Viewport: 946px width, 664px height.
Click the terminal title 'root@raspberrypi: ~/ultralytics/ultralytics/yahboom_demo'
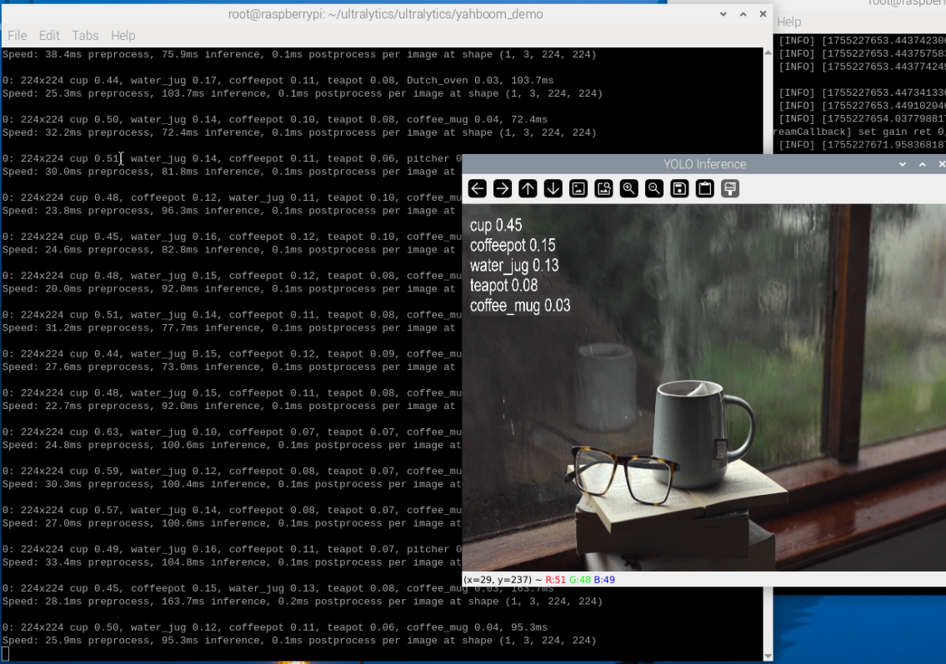tap(386, 14)
